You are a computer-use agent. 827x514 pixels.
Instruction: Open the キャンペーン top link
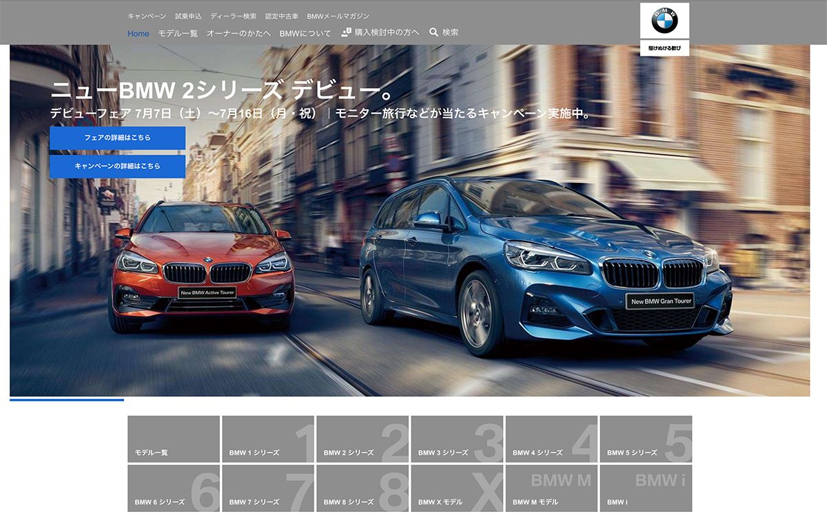click(147, 16)
